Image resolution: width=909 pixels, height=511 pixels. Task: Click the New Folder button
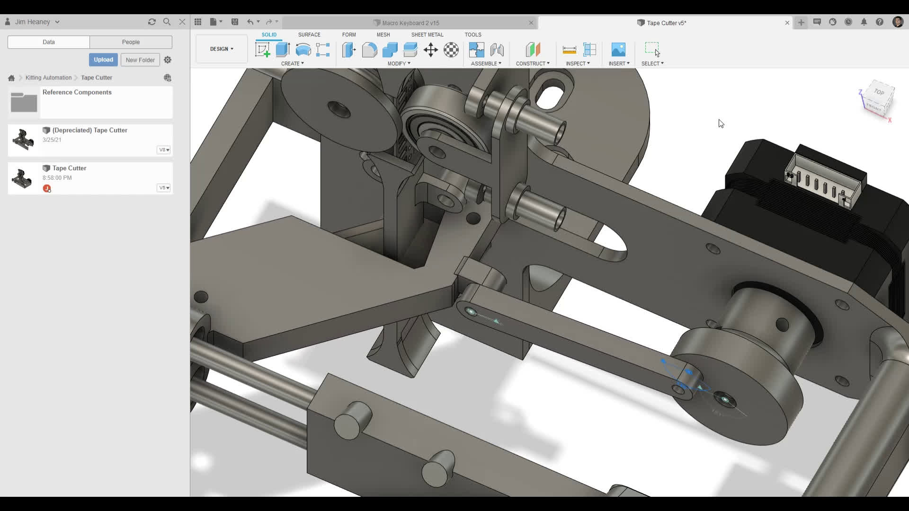[x=140, y=60]
